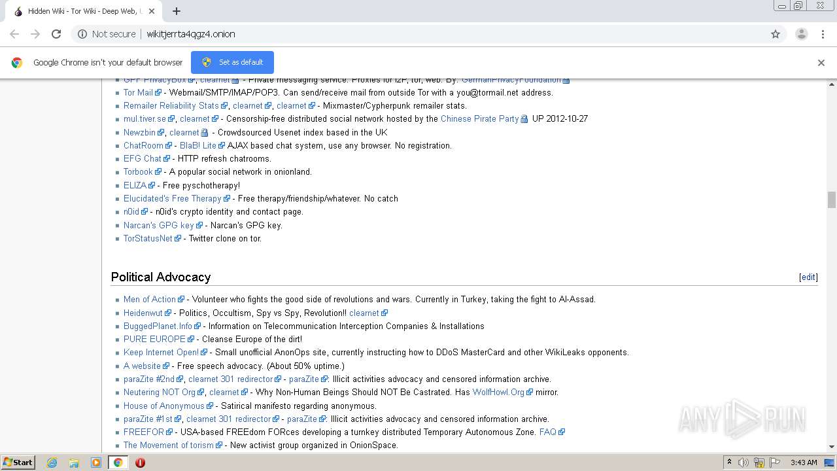
Task: Open the Action Center flag tray icon
Action: (776, 462)
